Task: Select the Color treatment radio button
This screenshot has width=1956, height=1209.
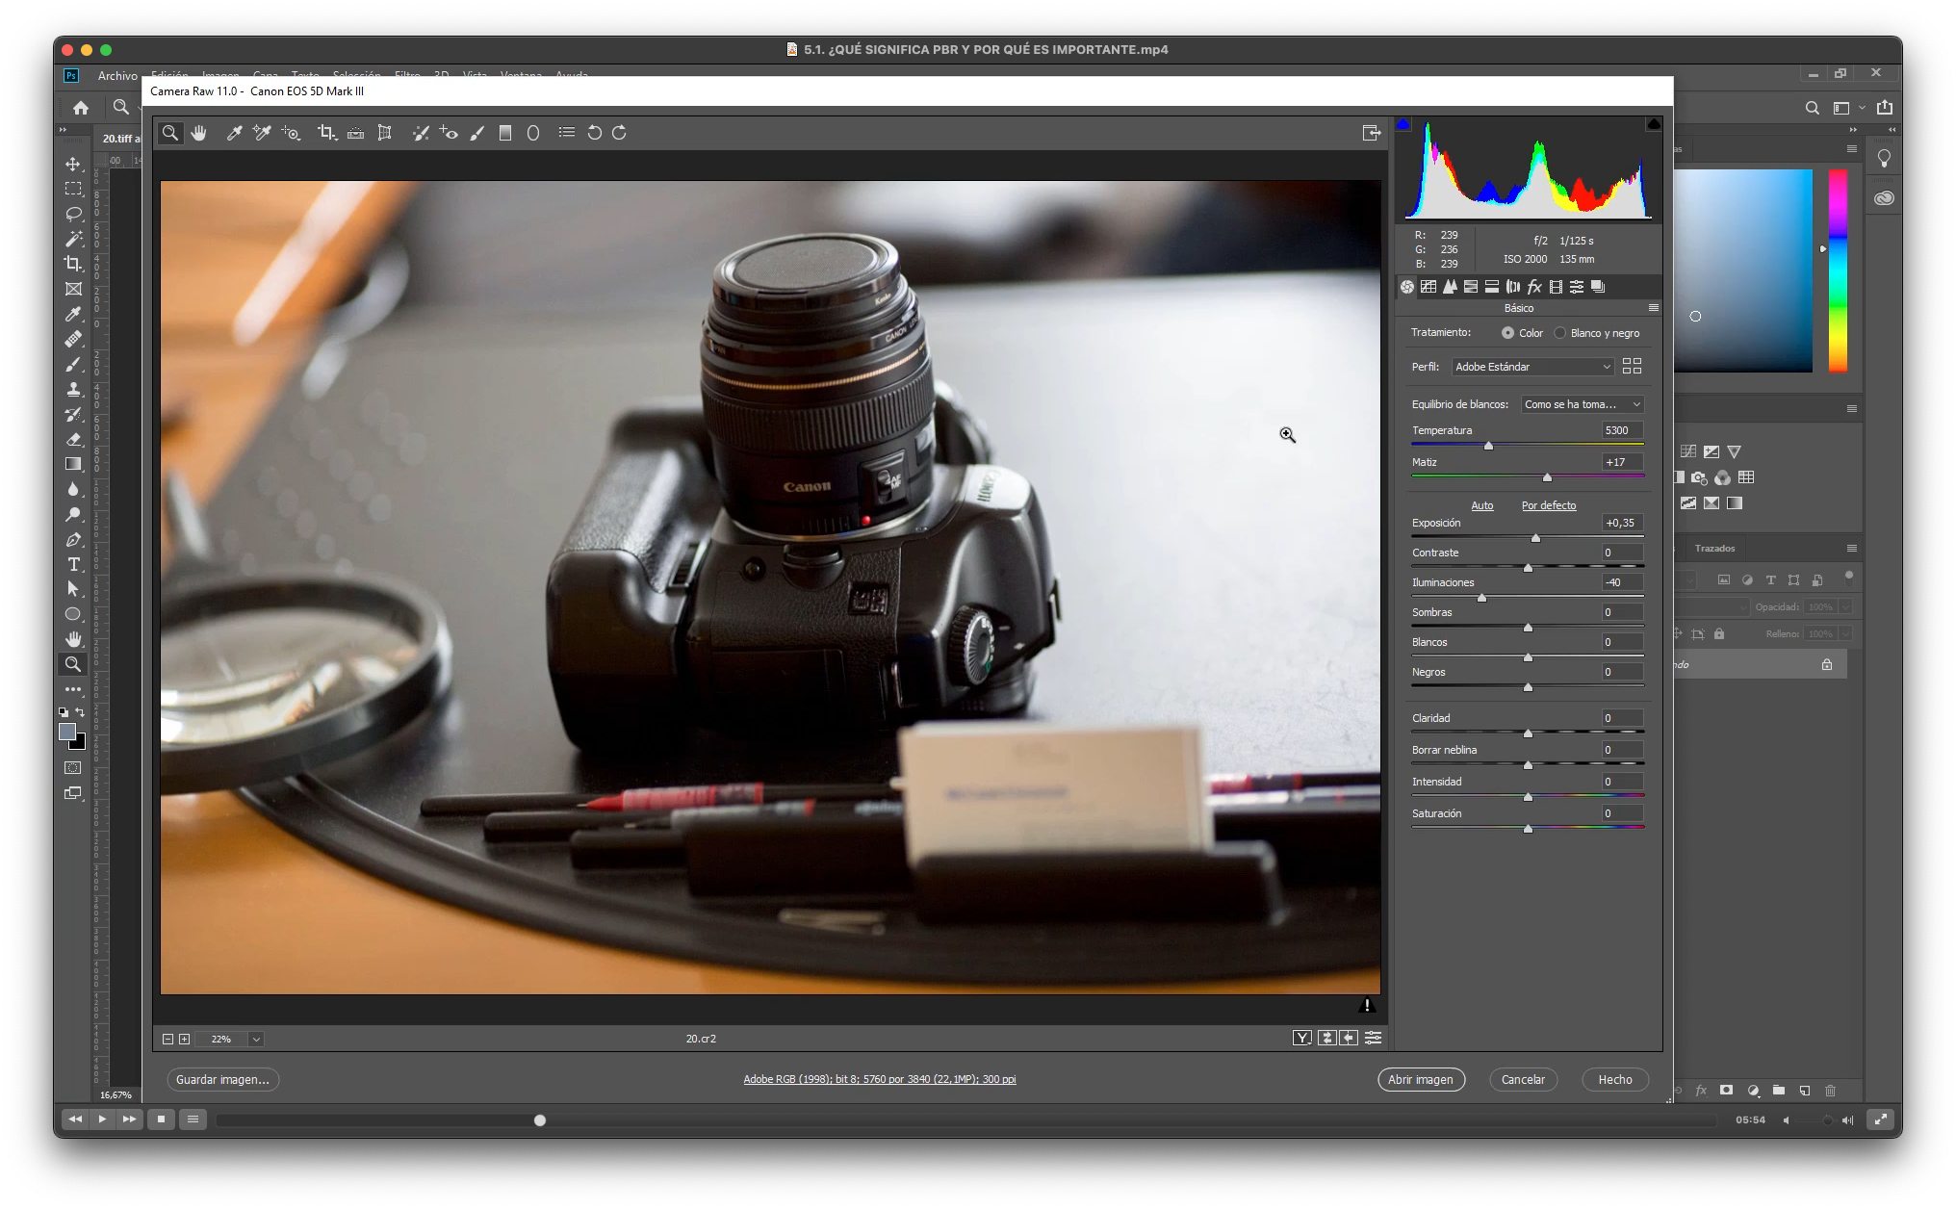Action: (1507, 333)
